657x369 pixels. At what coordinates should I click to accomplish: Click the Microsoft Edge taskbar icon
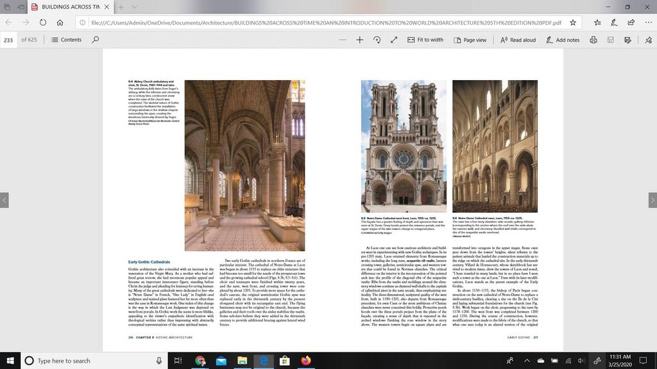(264, 361)
